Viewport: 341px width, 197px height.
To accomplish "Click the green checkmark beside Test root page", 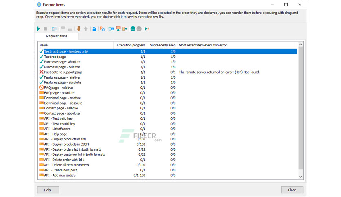I will [x=41, y=57].
